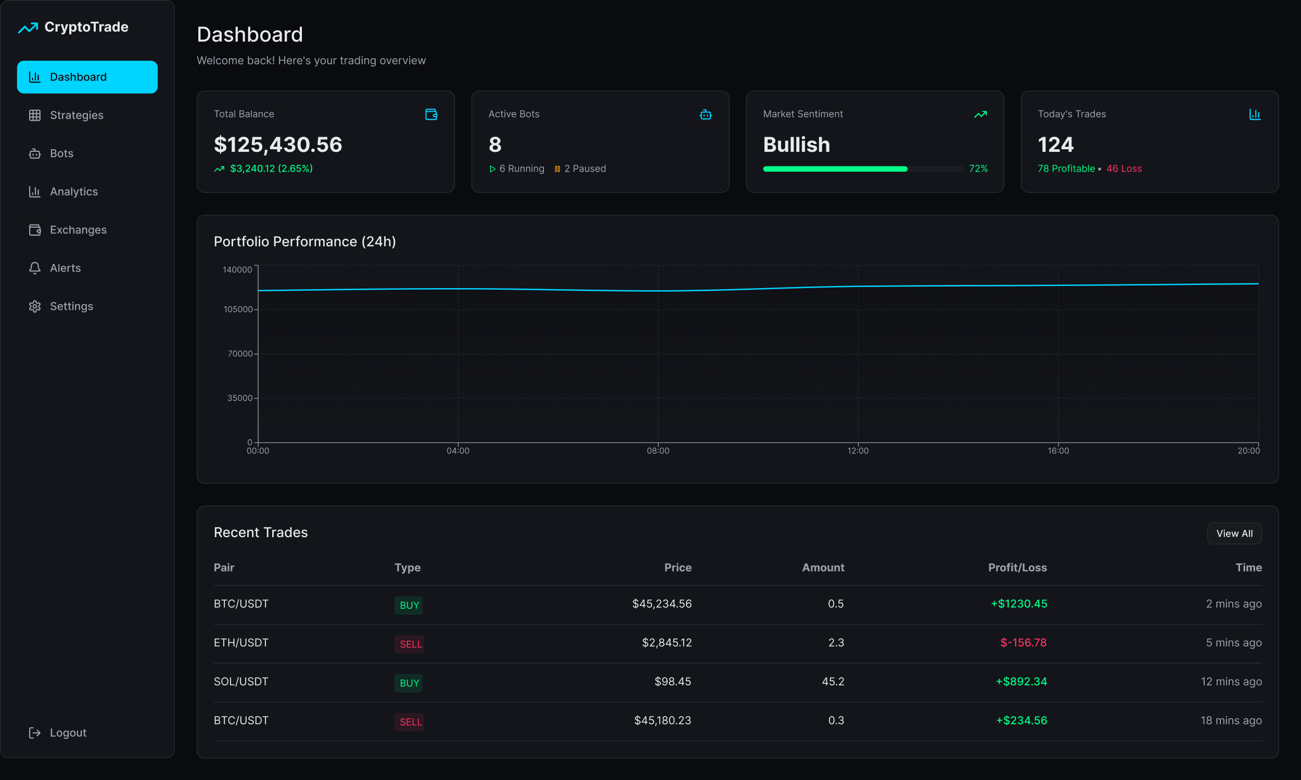Open the Alerts page
1301x780 pixels.
point(87,268)
